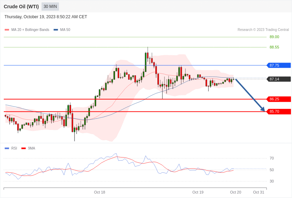This screenshot has width=292, height=198.
Task: Click the Thursday October 19 timestamp text
Action: pos(46,16)
